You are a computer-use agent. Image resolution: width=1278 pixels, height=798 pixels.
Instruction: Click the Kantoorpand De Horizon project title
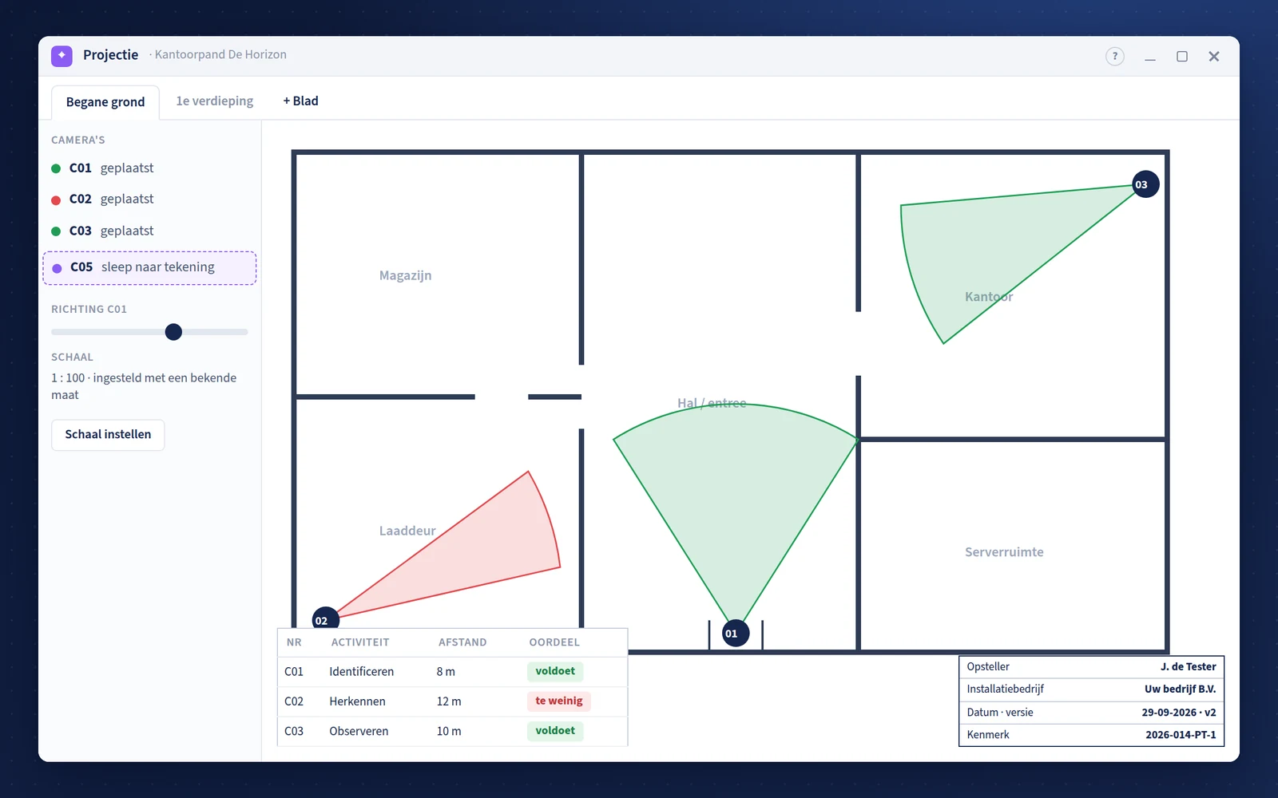(x=220, y=55)
